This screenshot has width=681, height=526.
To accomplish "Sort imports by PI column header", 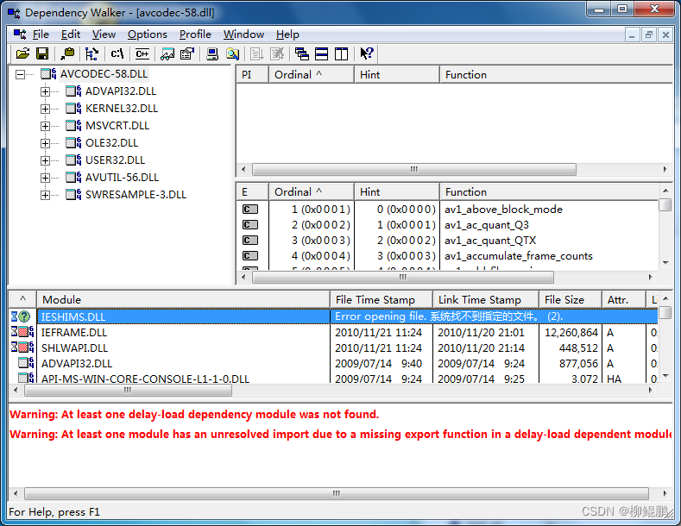I will (x=252, y=75).
